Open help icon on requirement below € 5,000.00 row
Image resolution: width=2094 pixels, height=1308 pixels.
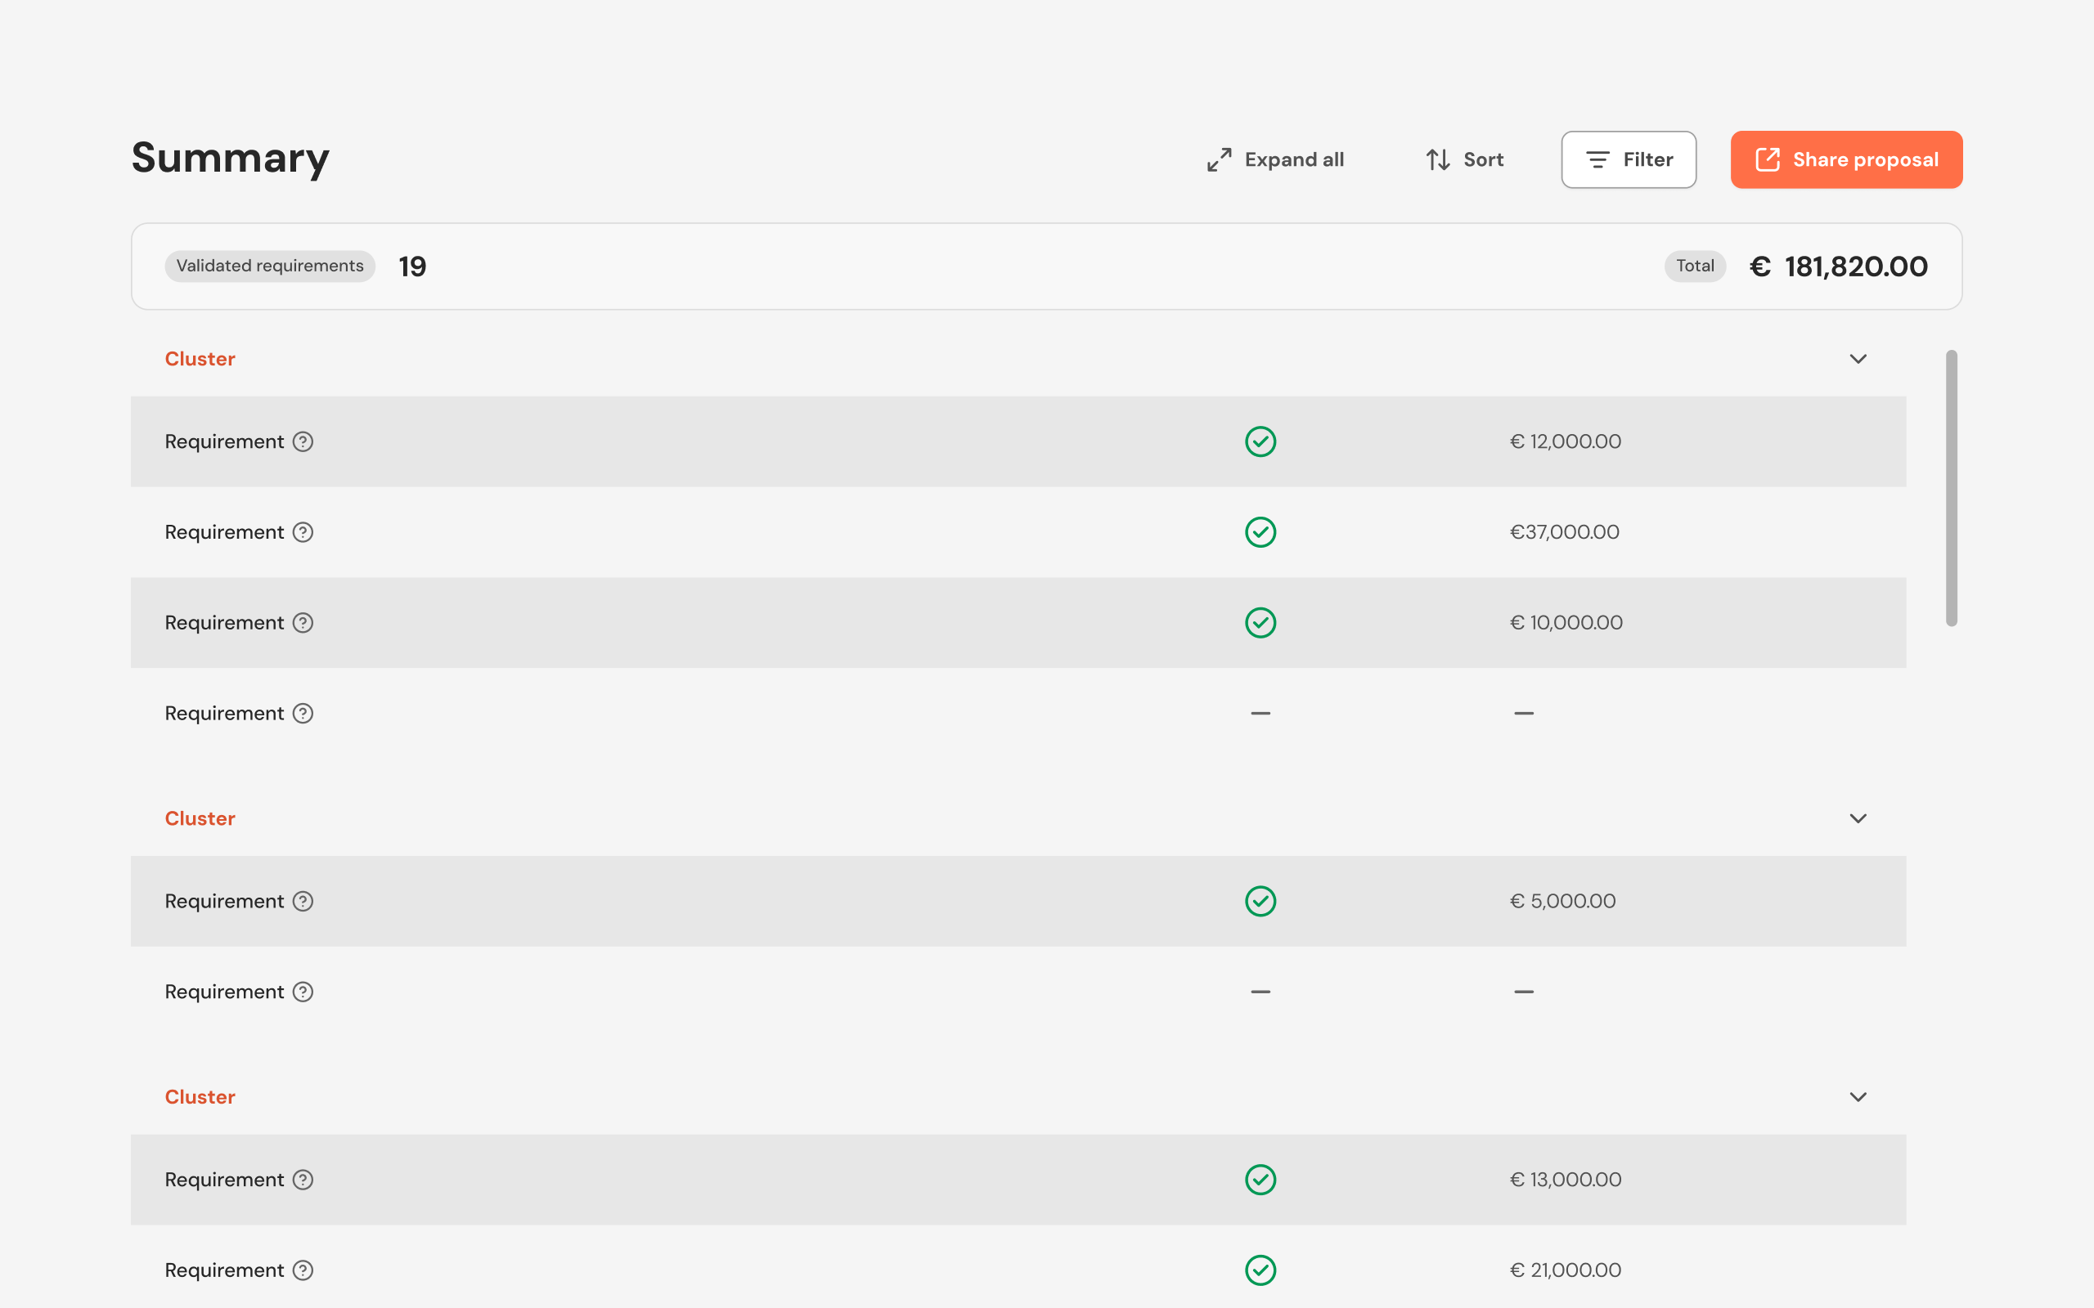pos(303,992)
